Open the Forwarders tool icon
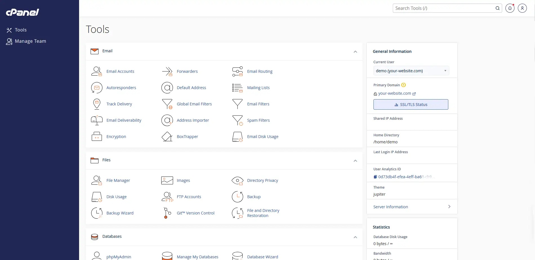This screenshot has width=535, height=260. [x=167, y=71]
